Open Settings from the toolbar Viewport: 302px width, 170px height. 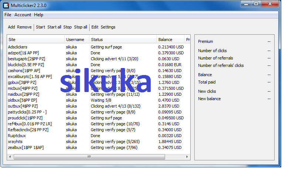[x=108, y=27]
